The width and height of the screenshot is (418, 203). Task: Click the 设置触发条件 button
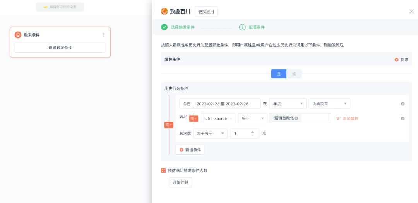(60, 48)
